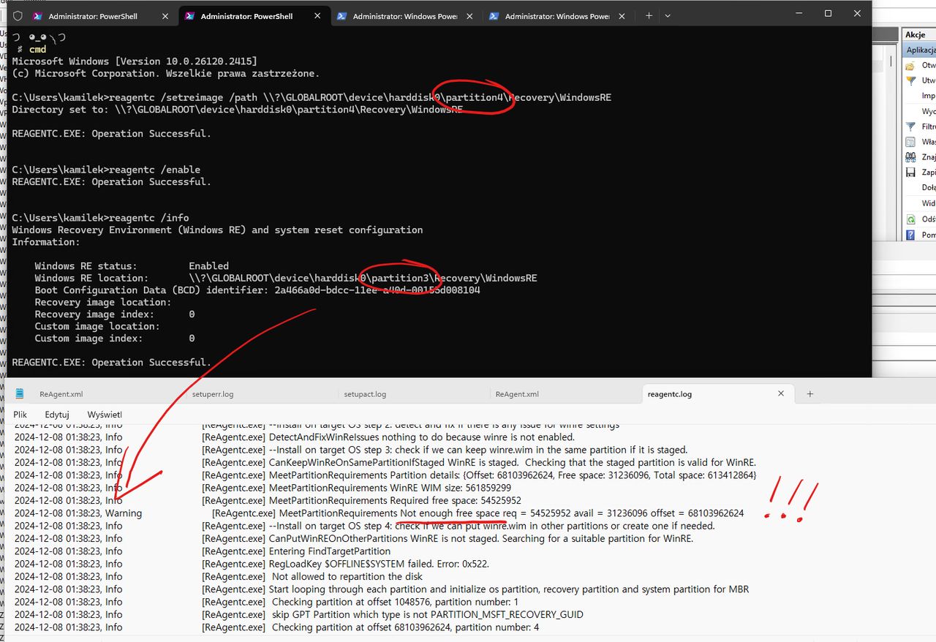Open a new terminal tab with the plus button
This screenshot has width=936, height=642.
tap(649, 15)
